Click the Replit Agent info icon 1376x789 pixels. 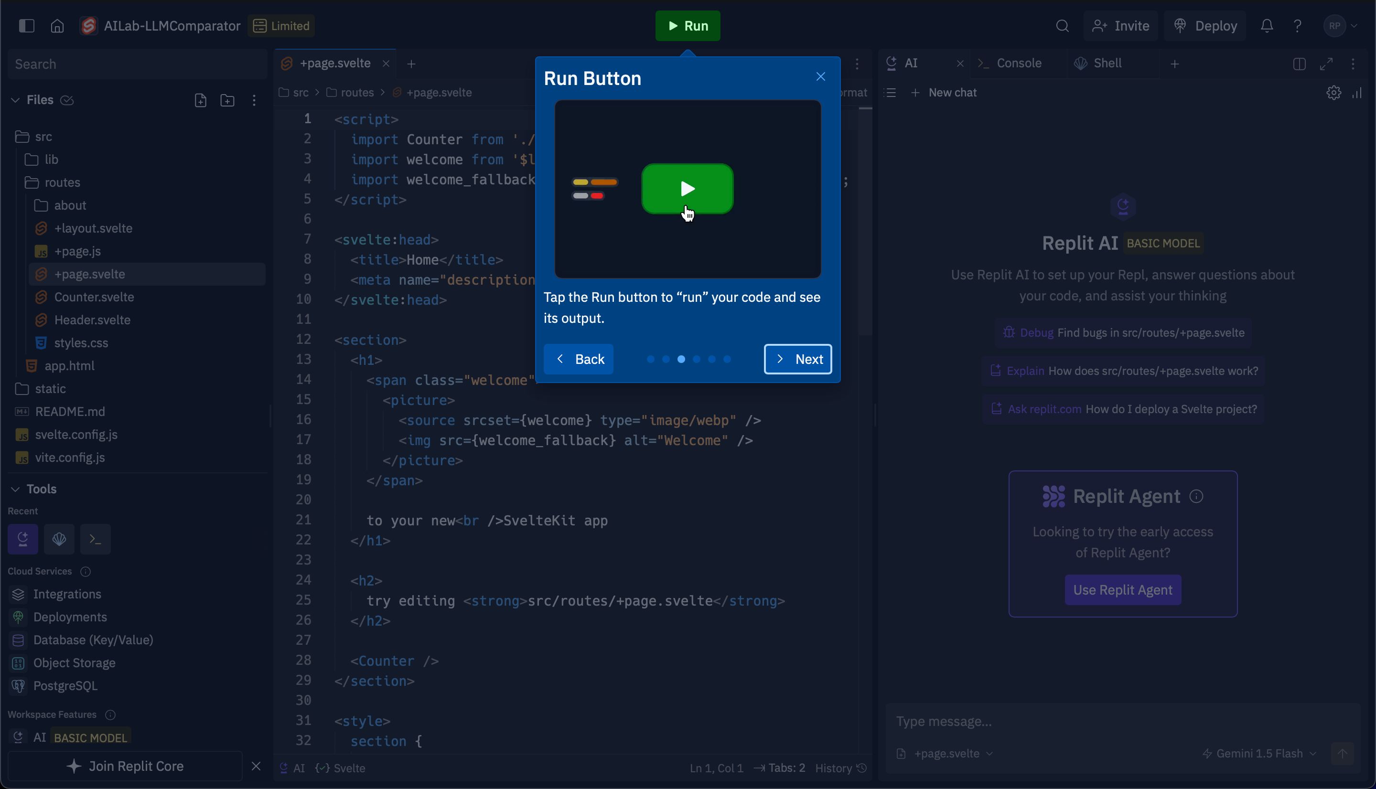coord(1197,496)
